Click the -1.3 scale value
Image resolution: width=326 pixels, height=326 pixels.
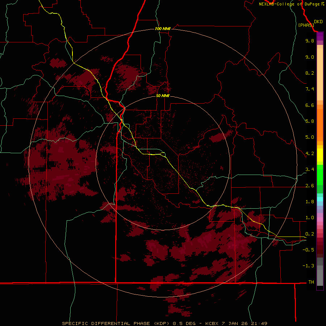coord(308,266)
